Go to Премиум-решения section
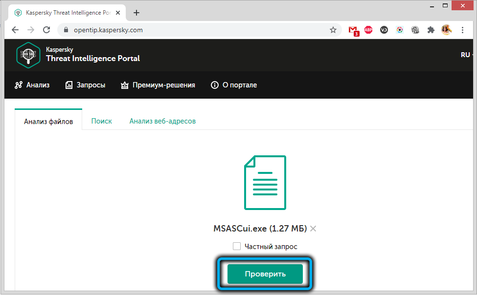The image size is (477, 295). point(158,85)
